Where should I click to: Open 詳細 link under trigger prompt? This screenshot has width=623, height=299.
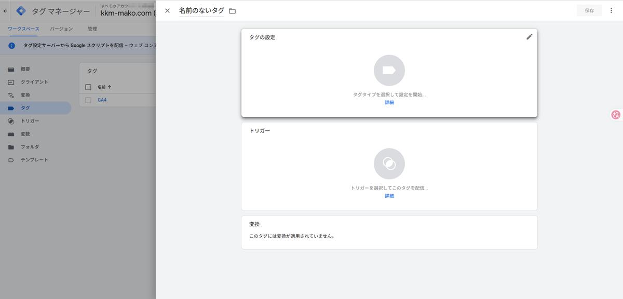(389, 196)
